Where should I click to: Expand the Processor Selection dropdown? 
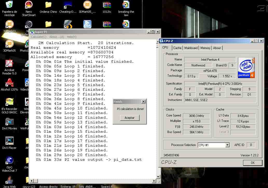point(227,145)
